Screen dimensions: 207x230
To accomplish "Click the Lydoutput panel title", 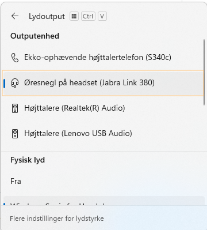I will tap(47, 17).
